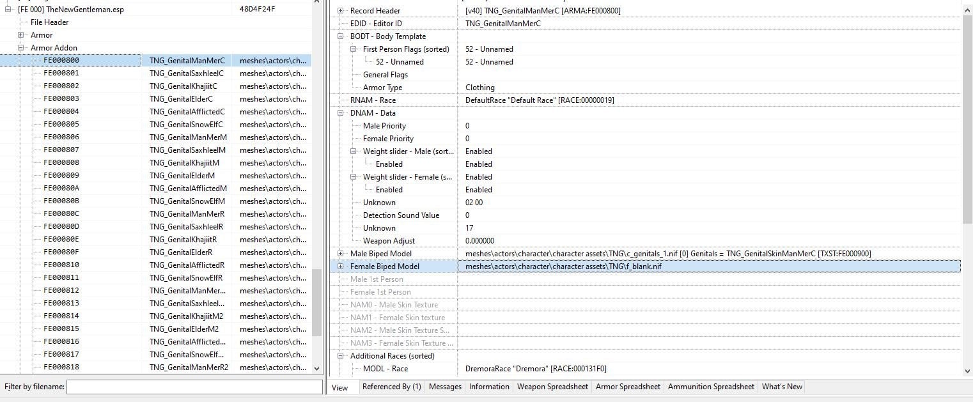The height and width of the screenshot is (402, 973).
Task: Select record FE000815 TNG_GenitalElderM2
Action: [156, 329]
